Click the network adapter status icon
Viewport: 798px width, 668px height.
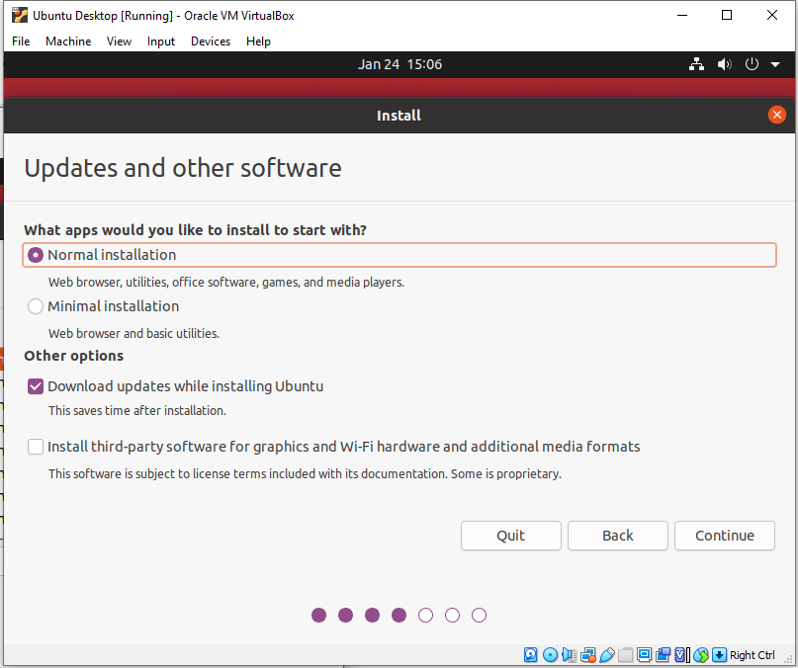coord(587,655)
